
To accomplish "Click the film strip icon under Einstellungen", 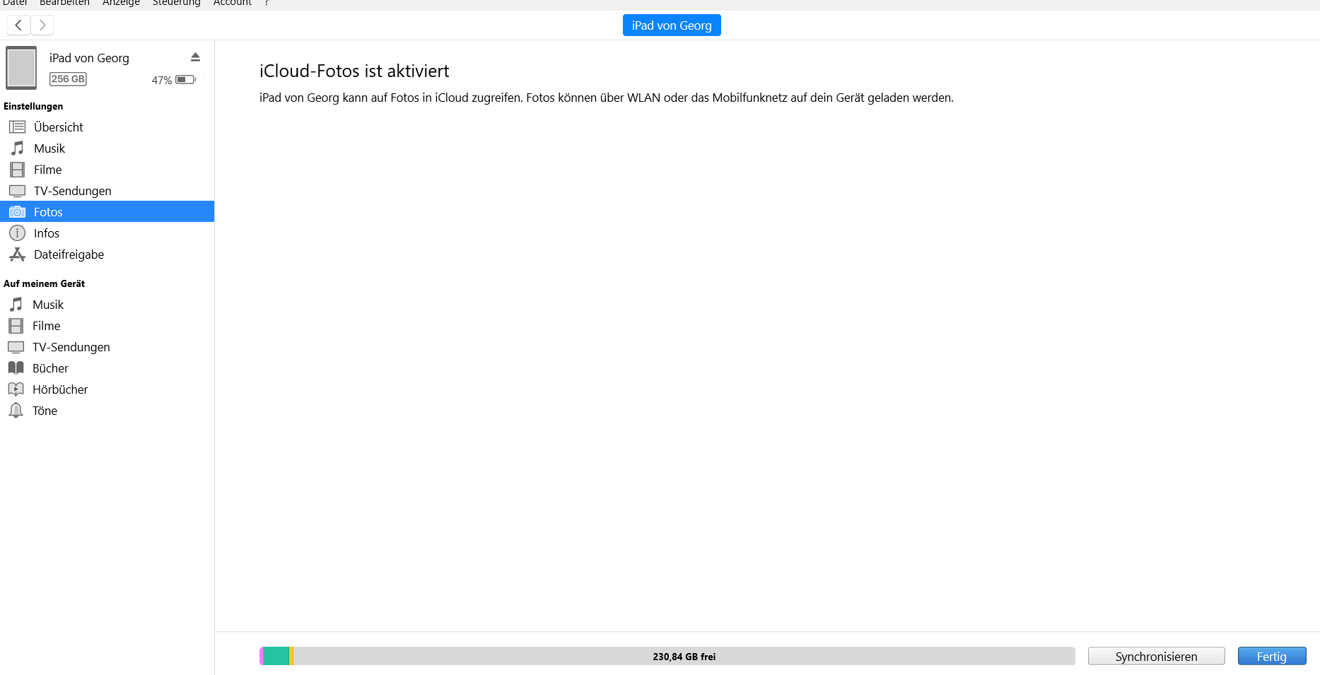I will coord(17,170).
